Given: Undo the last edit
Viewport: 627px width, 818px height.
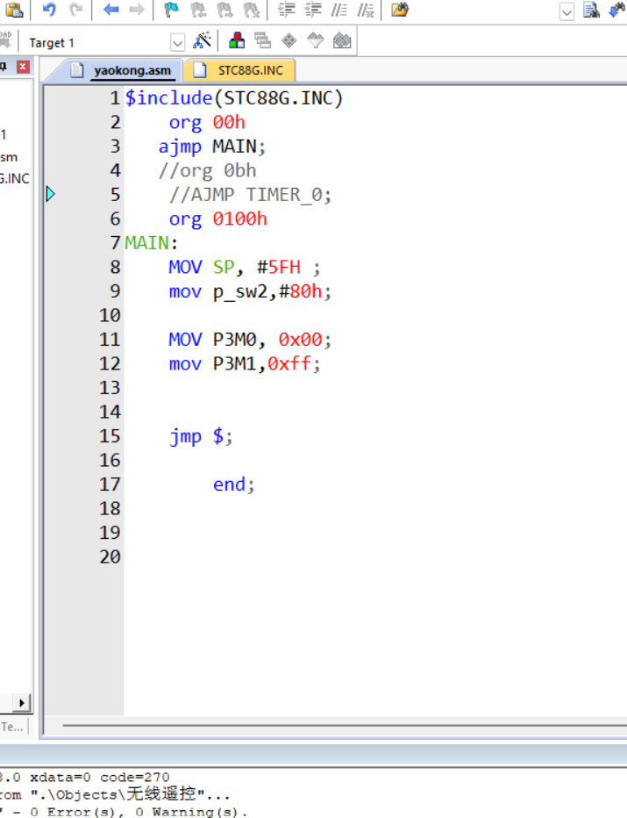Looking at the screenshot, I should 49,10.
